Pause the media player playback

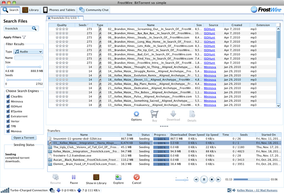[x=204, y=179]
